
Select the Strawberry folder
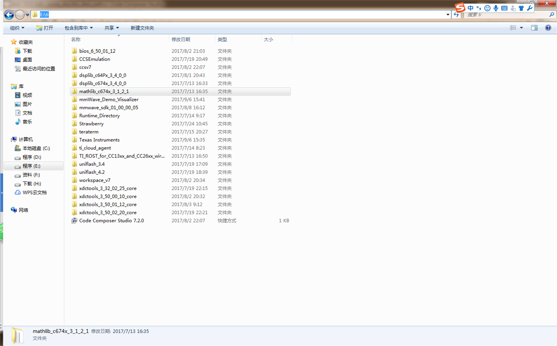(91, 124)
